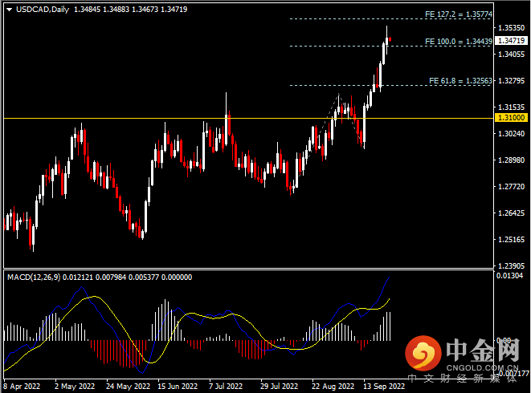
Task: Click the 0.01304 MACD scale value
Action: (x=509, y=276)
